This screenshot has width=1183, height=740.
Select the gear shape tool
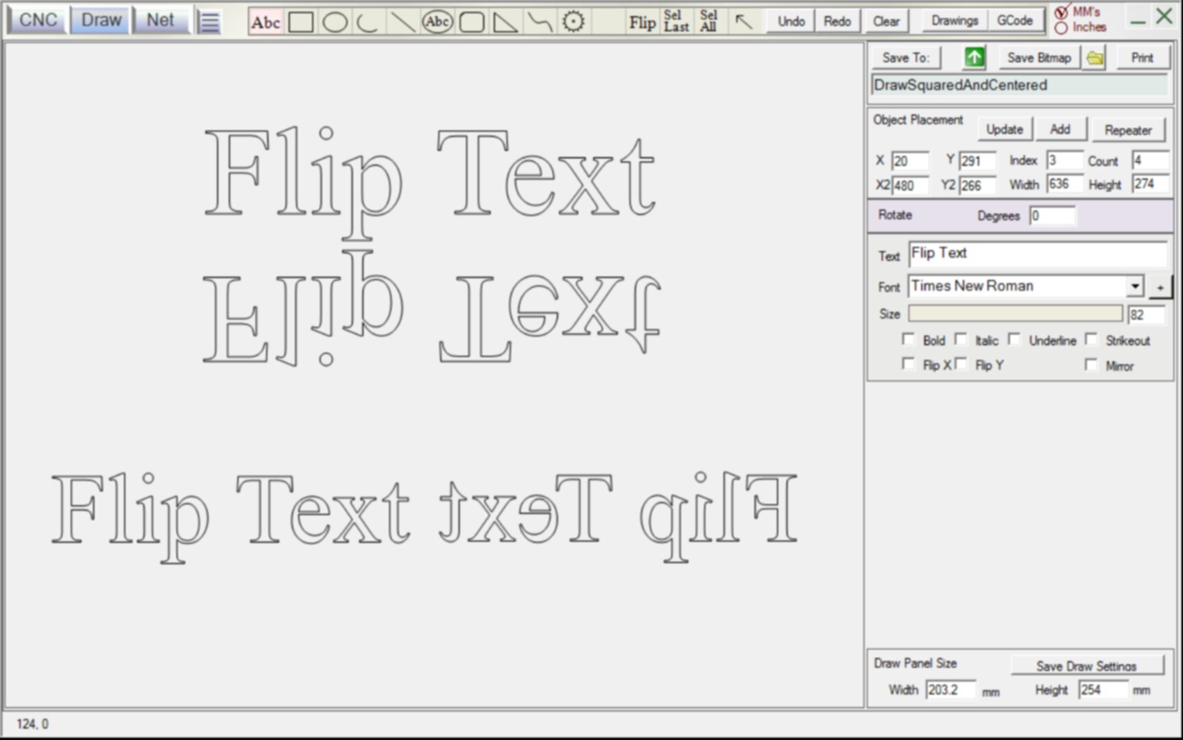[573, 23]
